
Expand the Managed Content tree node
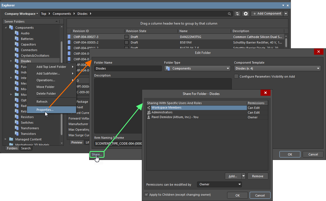pyautogui.click(x=6, y=139)
